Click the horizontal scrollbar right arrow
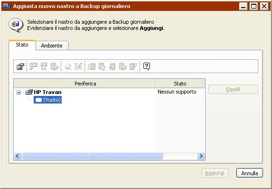This screenshot has width=272, height=189. (x=201, y=156)
